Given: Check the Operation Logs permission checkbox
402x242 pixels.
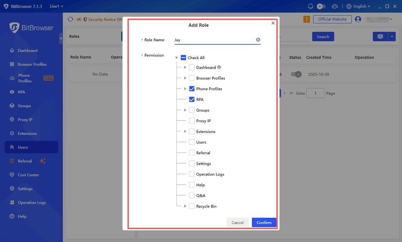Looking at the screenshot, I should pyautogui.click(x=192, y=174).
